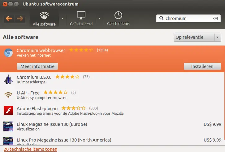This screenshot has height=152, width=225.
Task: Click the Installatieprogramma voor de Adobe Flash description
Action: click(70, 114)
